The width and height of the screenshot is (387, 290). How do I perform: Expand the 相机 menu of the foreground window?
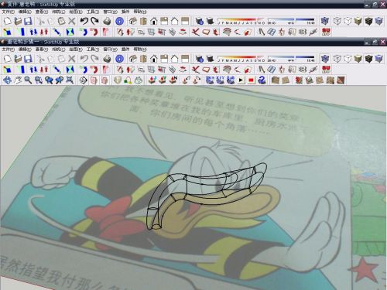point(59,49)
